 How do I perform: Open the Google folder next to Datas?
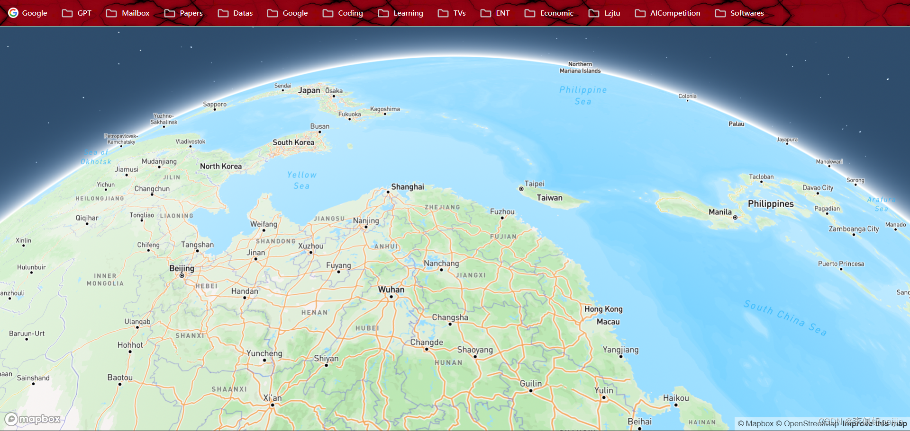coord(288,13)
